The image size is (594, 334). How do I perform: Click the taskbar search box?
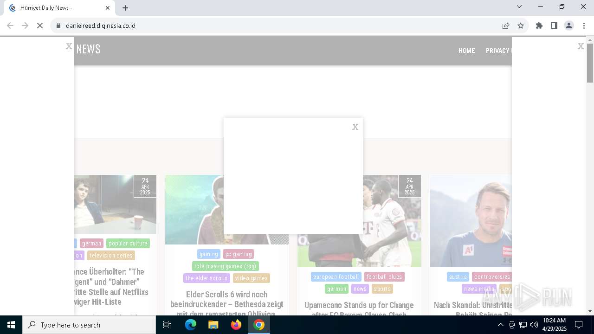click(x=89, y=325)
